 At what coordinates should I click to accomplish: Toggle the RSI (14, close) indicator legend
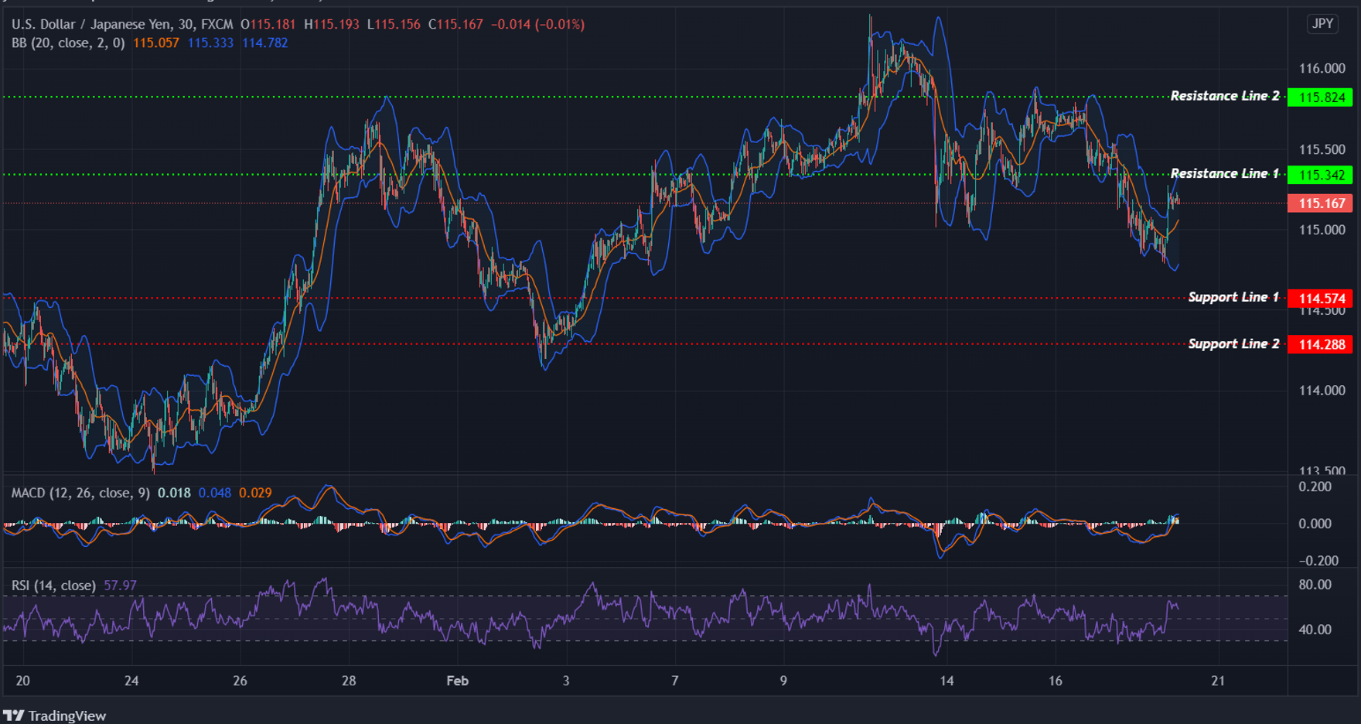click(53, 586)
